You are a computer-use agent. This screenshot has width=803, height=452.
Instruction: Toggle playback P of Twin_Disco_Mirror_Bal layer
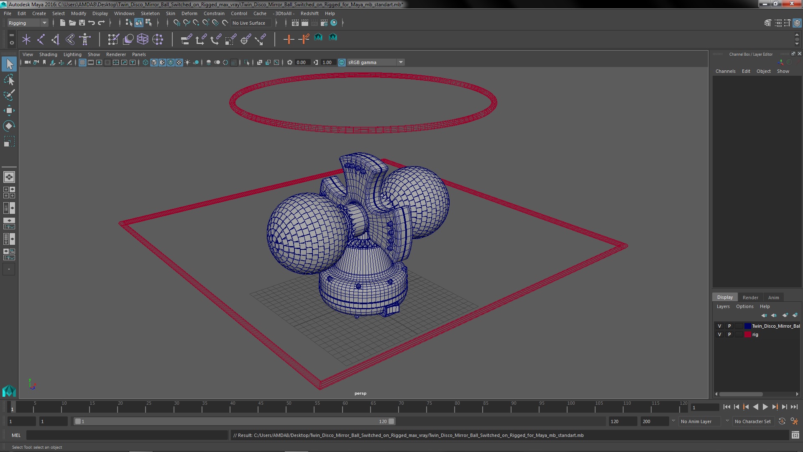[729, 326]
